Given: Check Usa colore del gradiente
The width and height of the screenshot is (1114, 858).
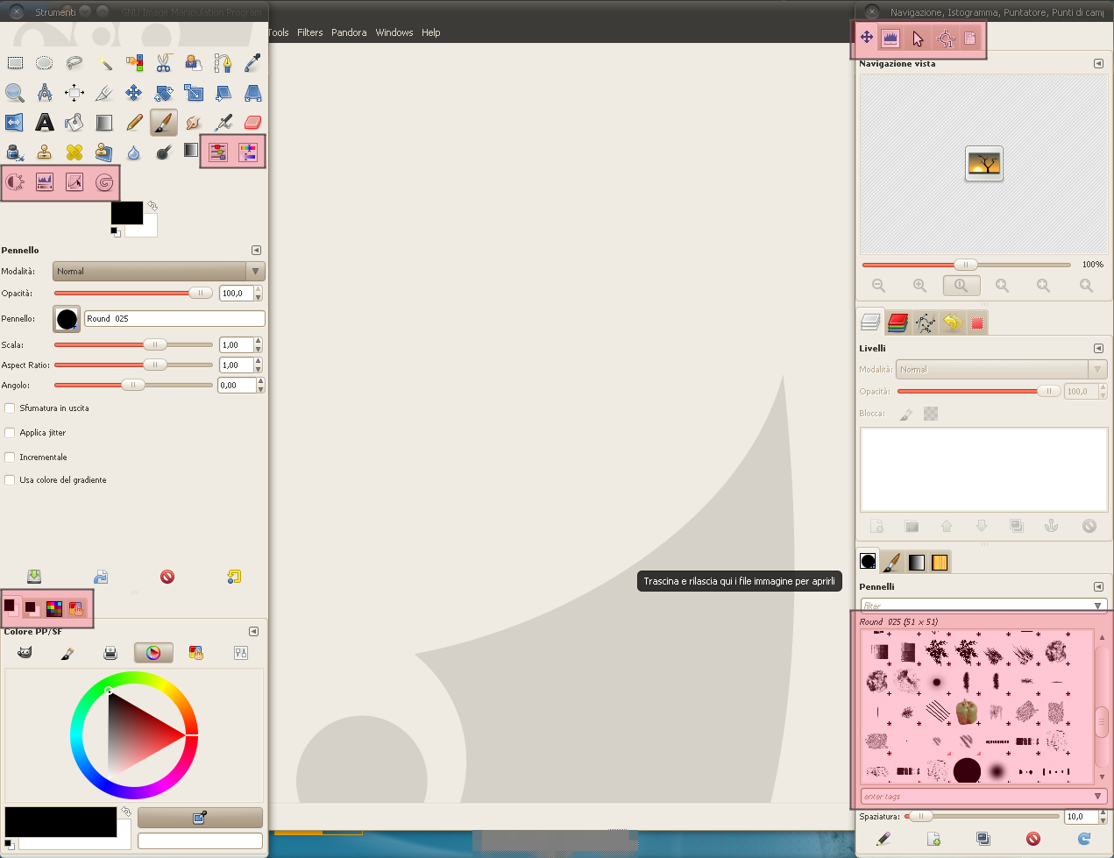Looking at the screenshot, I should click(x=9, y=479).
